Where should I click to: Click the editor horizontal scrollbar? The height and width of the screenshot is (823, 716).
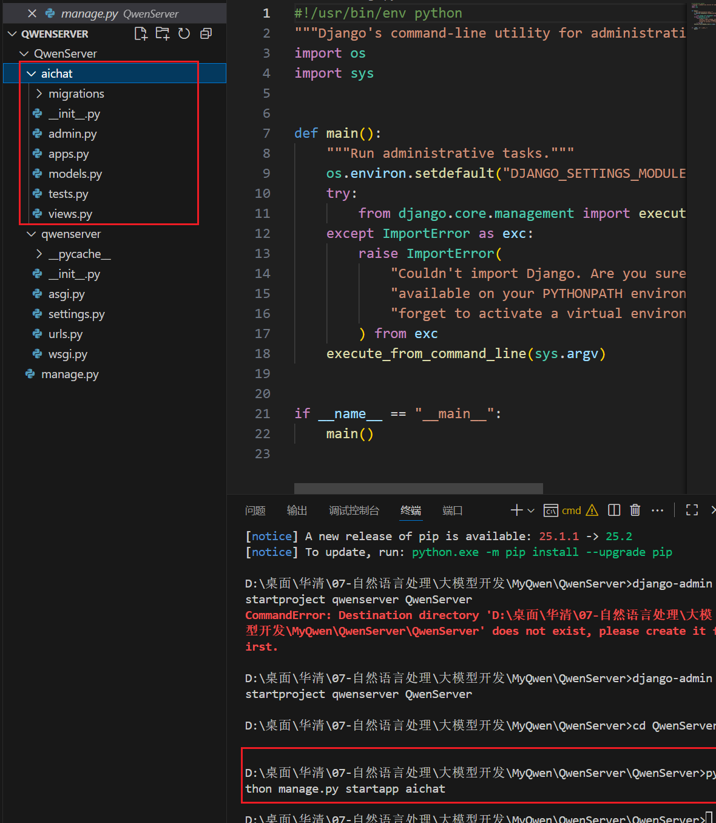[418, 489]
